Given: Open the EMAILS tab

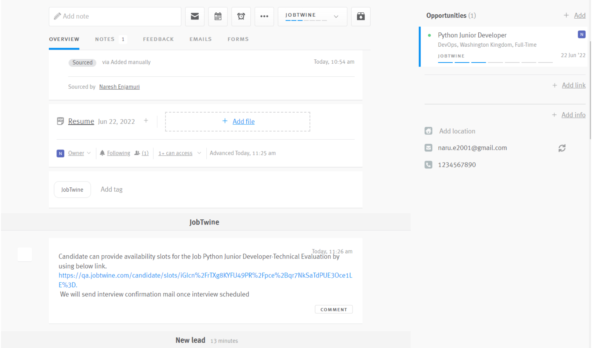Looking at the screenshot, I should tap(200, 39).
